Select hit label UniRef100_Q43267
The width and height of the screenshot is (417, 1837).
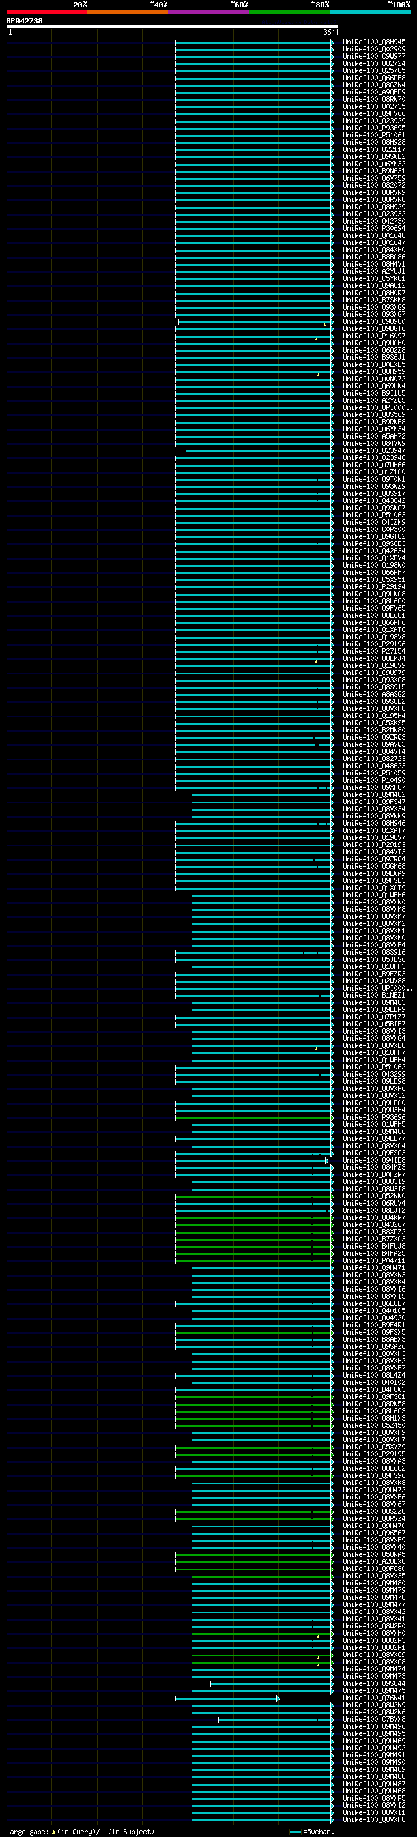pos(374,1224)
